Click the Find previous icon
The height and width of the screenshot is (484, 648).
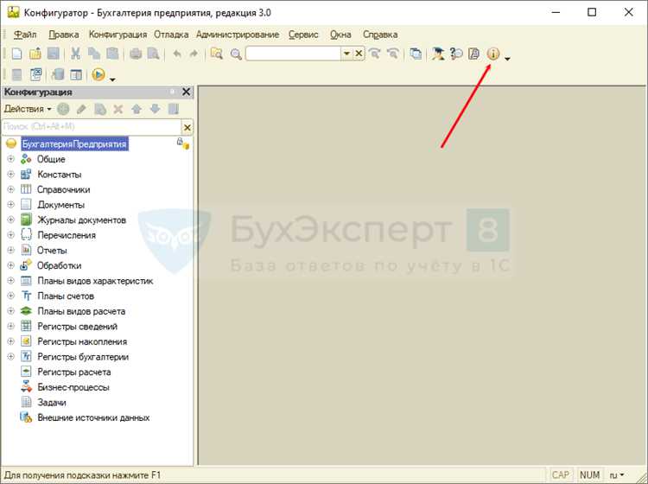pos(392,54)
